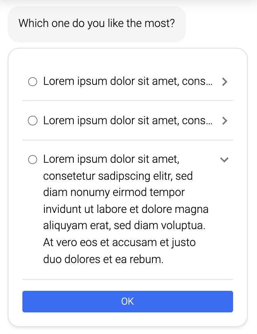Confirm the selection with OK
The width and height of the screenshot is (257, 334).
click(128, 302)
